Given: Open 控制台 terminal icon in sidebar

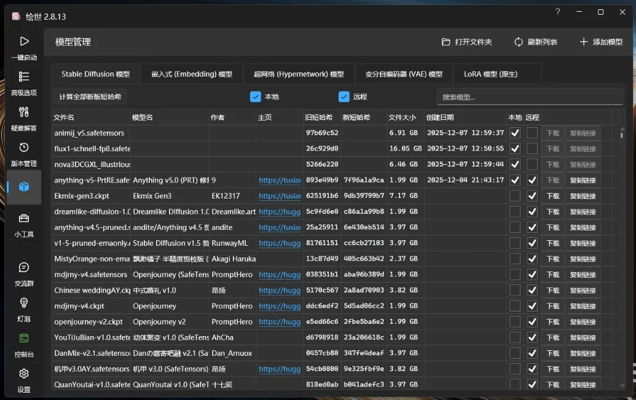Looking at the screenshot, I should tap(24, 339).
